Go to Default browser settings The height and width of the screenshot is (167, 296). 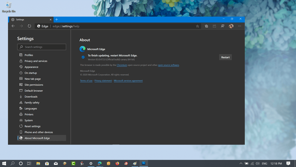(41, 90)
